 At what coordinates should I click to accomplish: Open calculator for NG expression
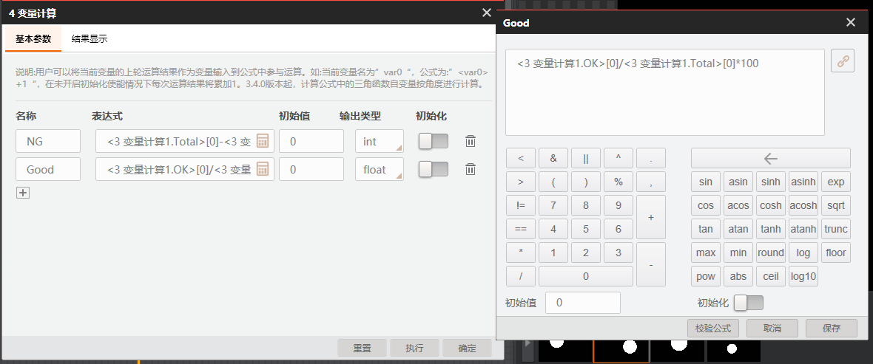[263, 141]
